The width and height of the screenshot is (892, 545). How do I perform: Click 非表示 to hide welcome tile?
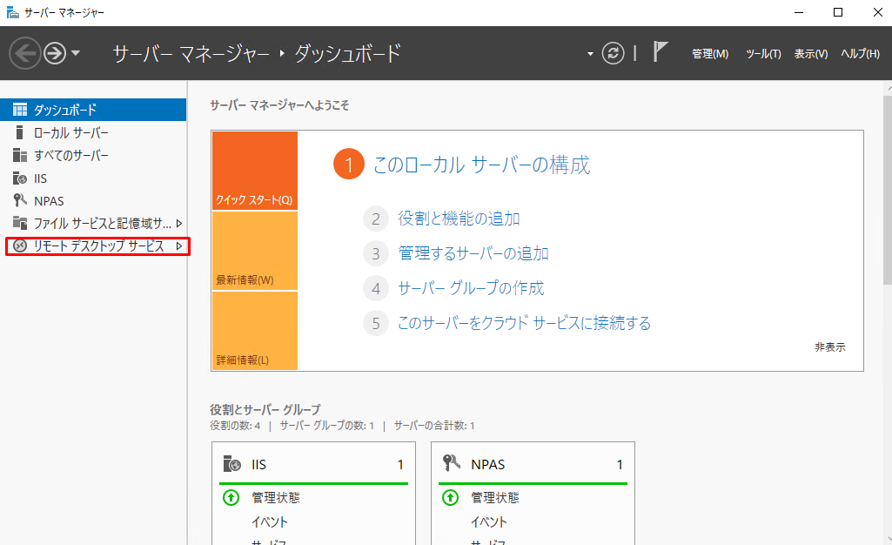tap(829, 347)
